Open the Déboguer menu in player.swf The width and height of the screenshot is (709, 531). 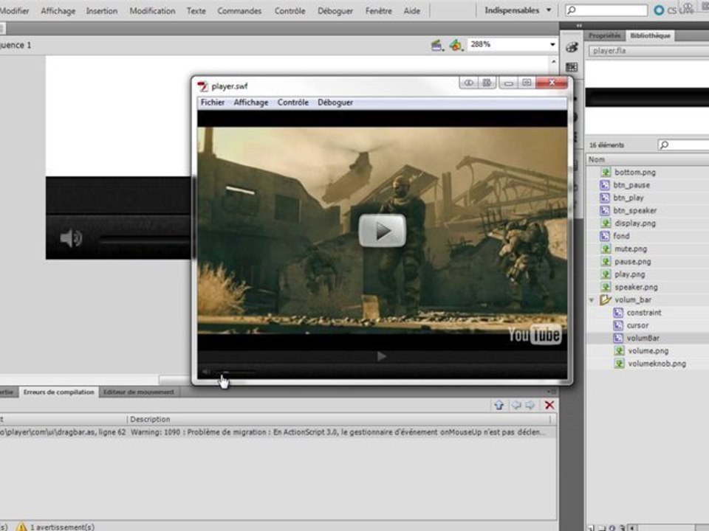[x=335, y=103]
